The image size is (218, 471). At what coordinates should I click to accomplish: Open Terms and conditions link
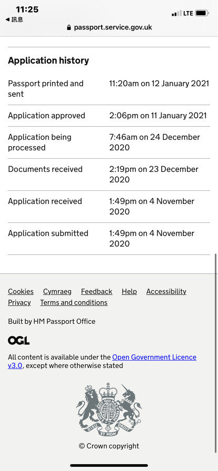[x=74, y=302]
